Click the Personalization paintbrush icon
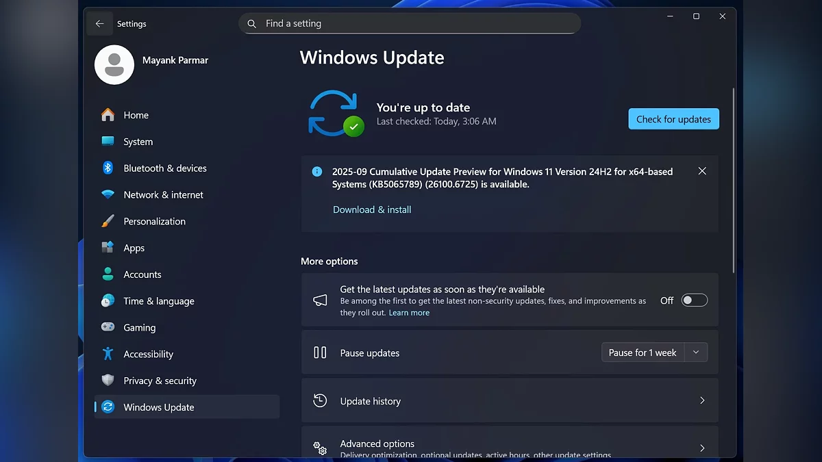822x462 pixels. (108, 222)
